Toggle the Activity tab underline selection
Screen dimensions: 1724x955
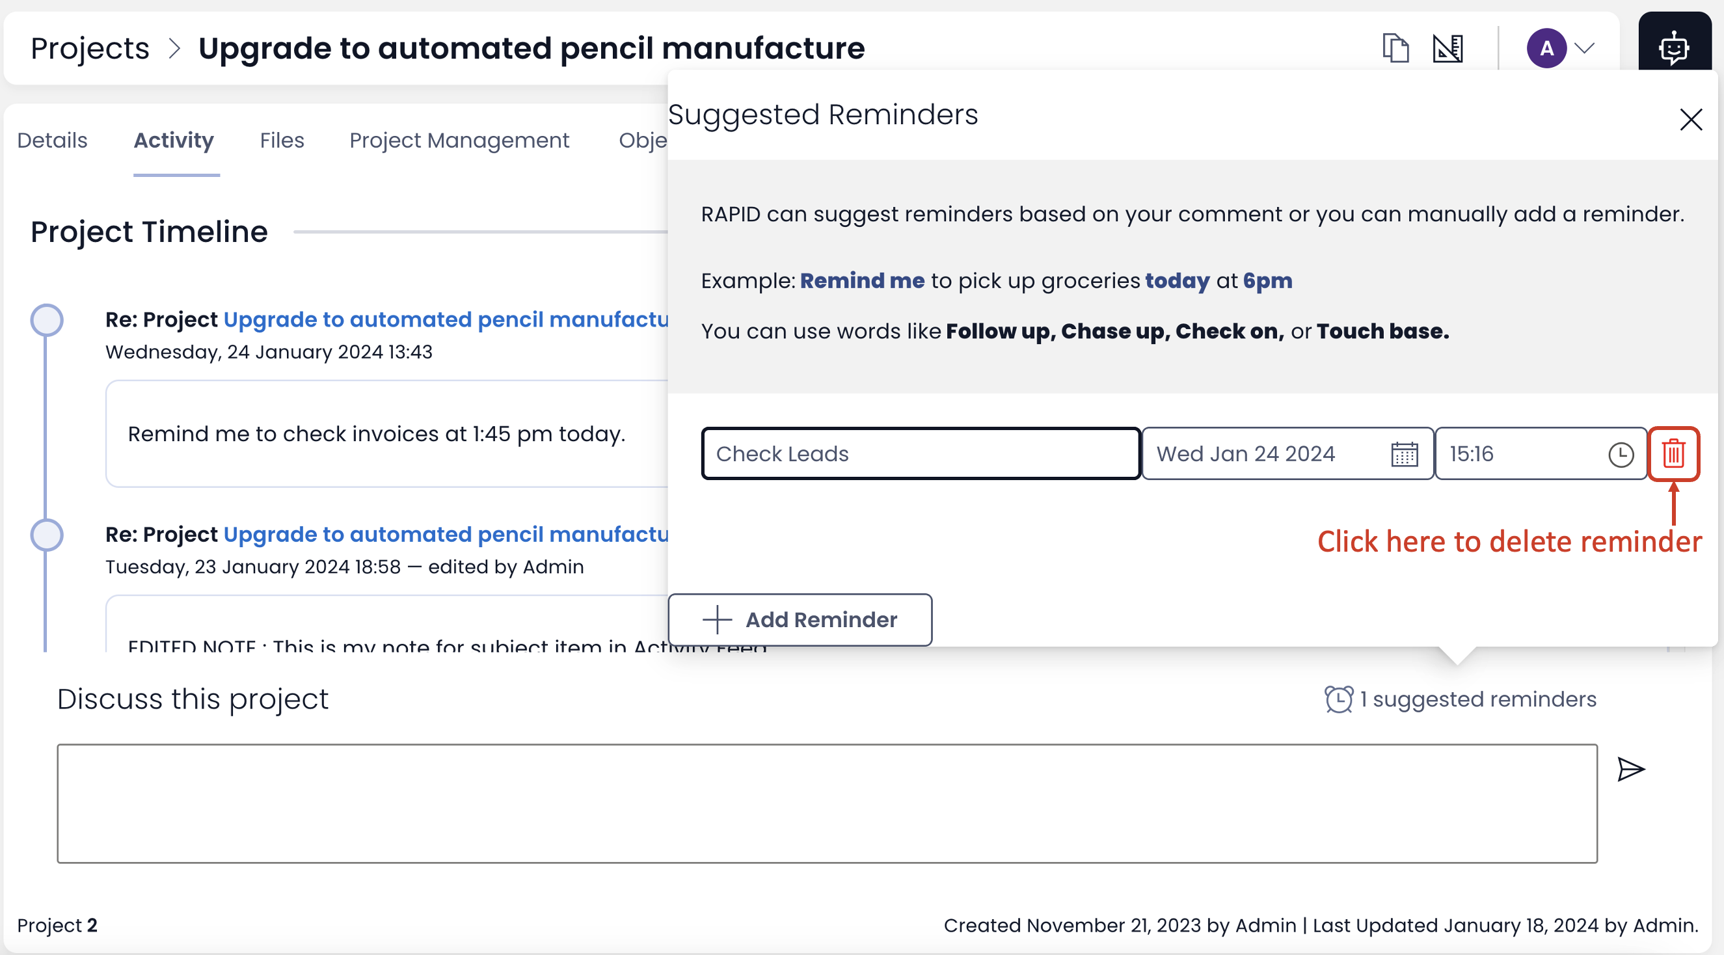tap(173, 140)
